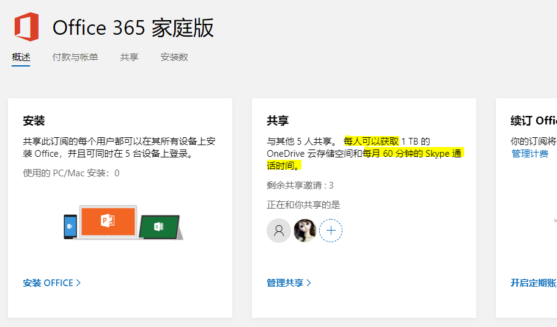Click the PowerPoint laptop illustration
This screenshot has width=557, height=327.
108,222
